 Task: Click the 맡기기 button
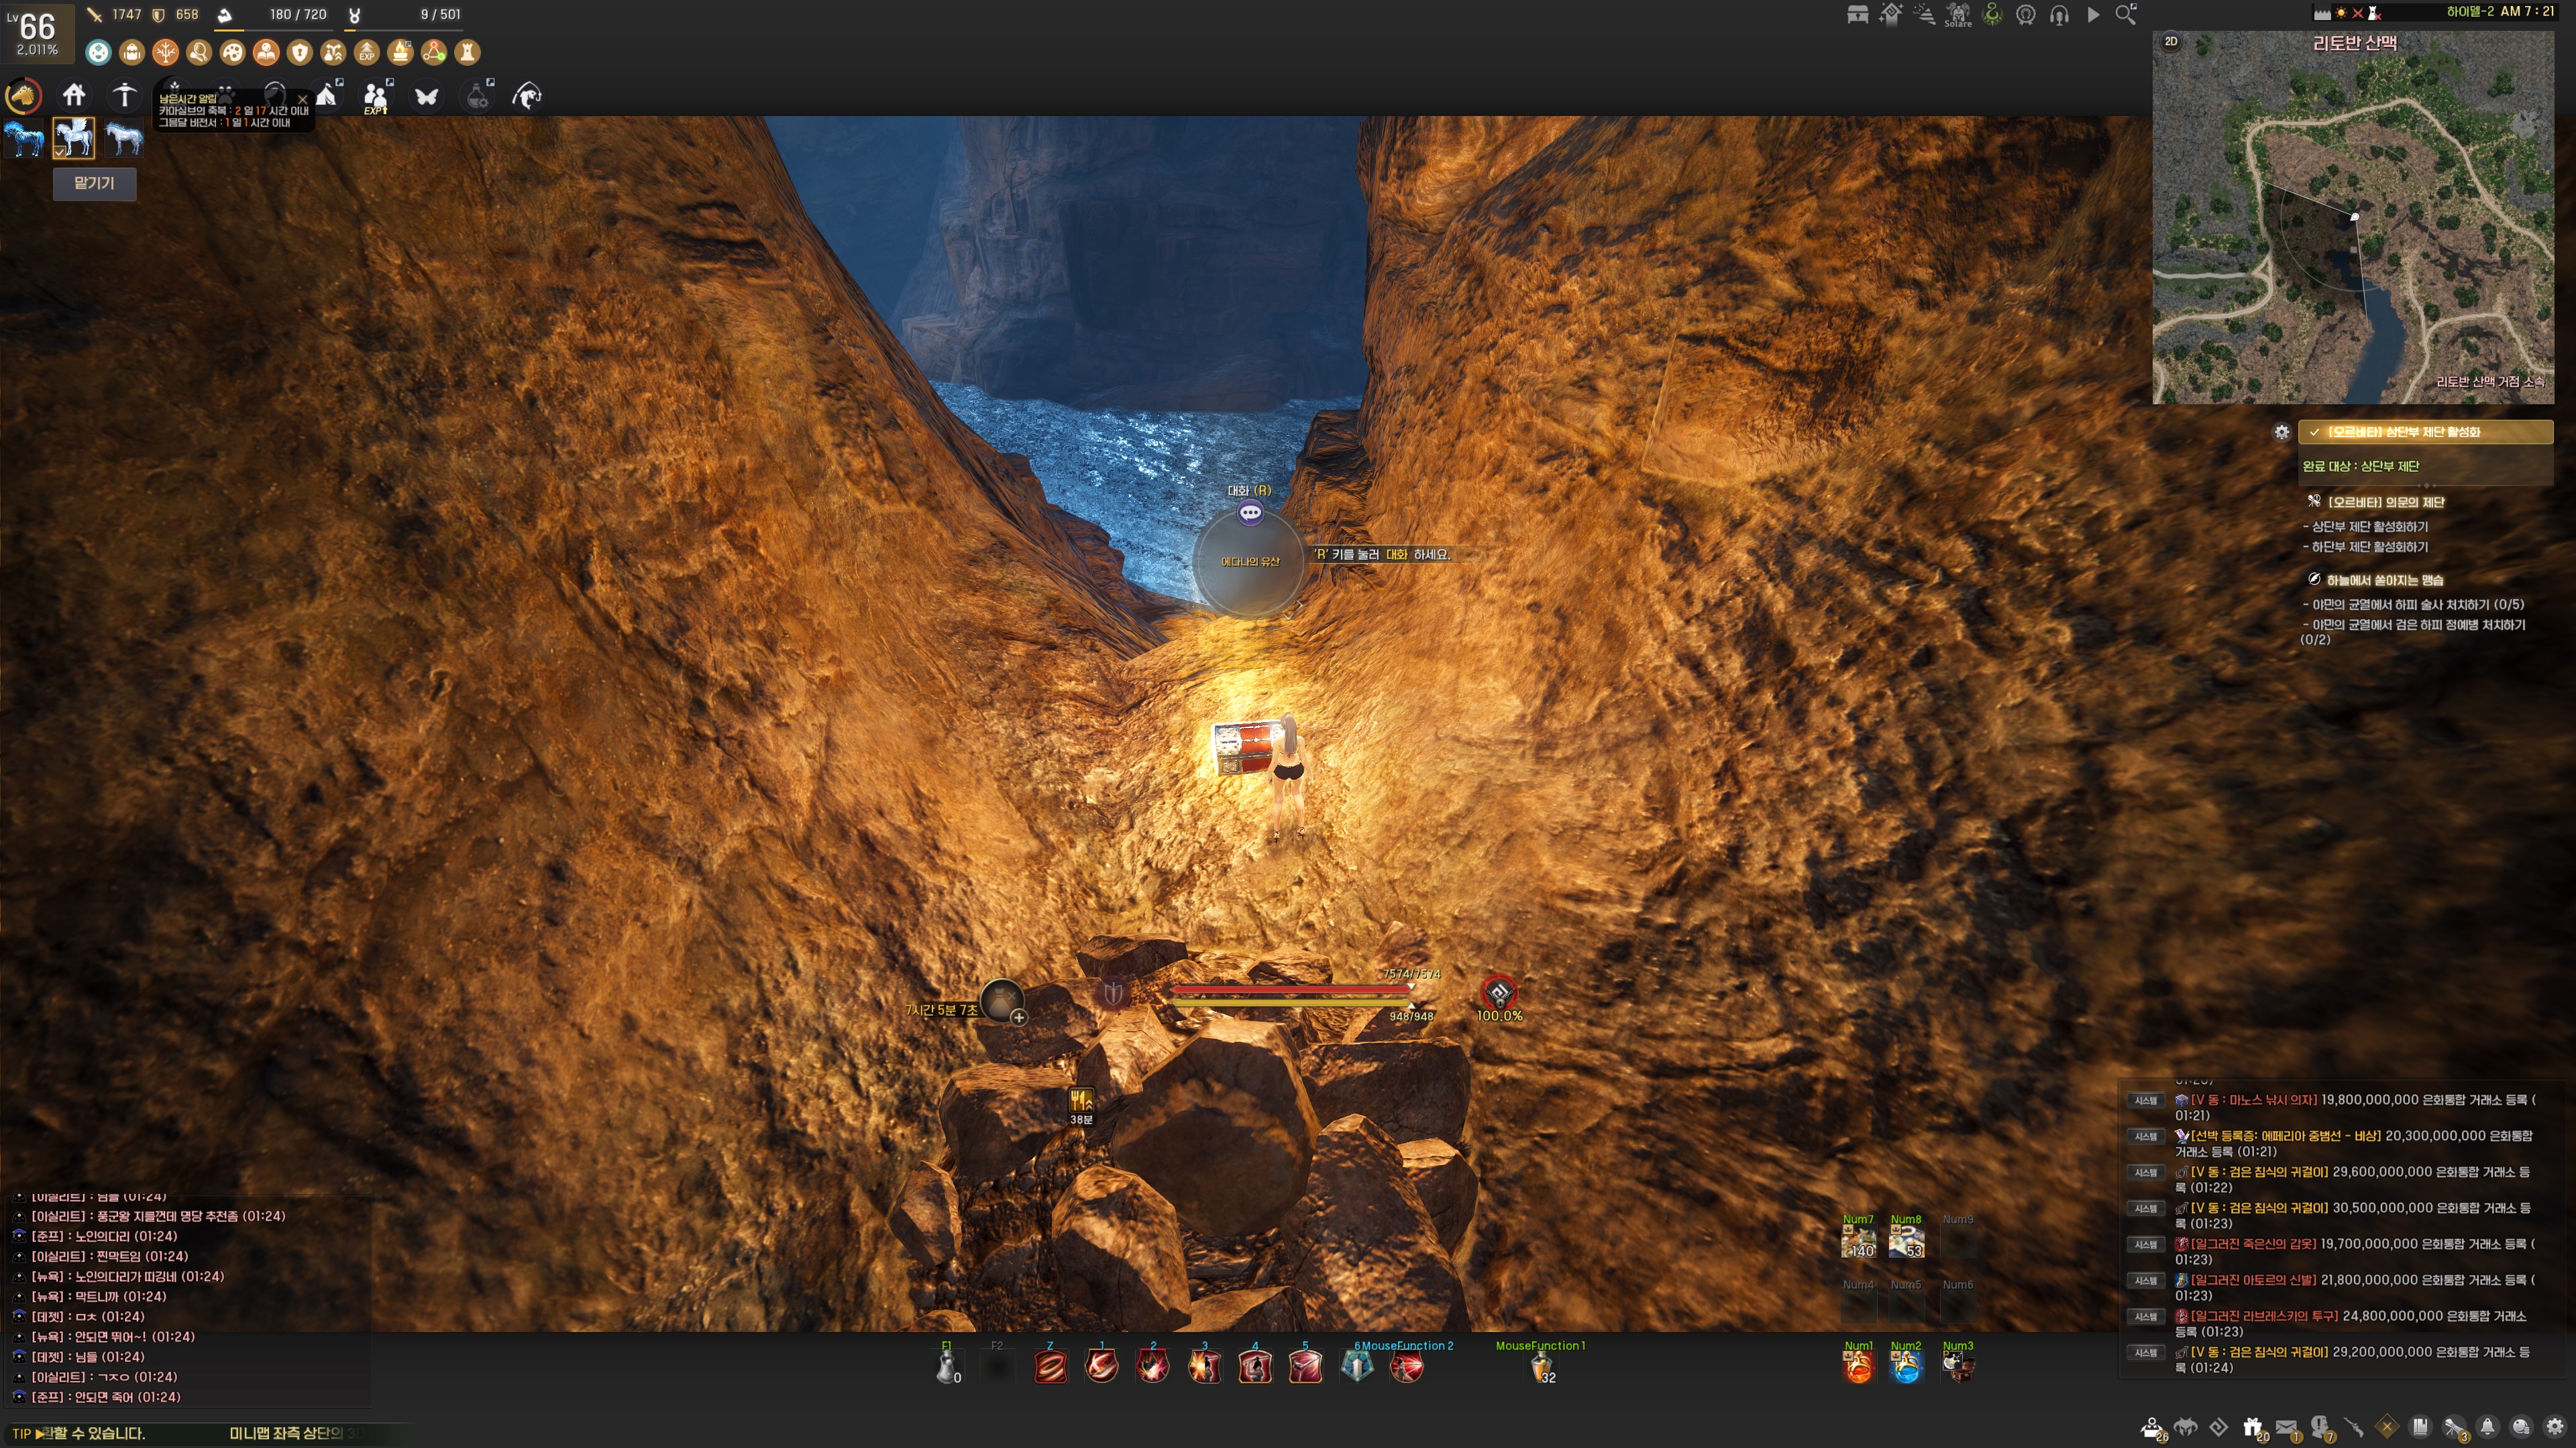pyautogui.click(x=94, y=183)
